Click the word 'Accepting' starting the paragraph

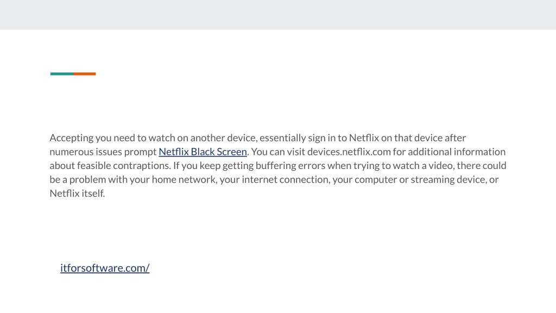pyautogui.click(x=72, y=137)
